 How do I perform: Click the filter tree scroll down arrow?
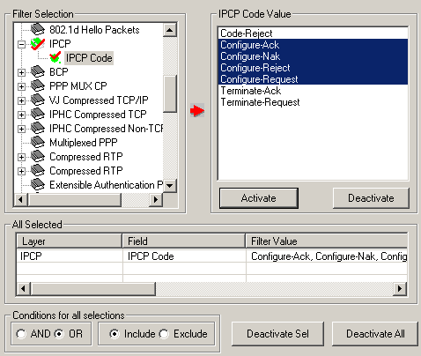click(x=170, y=186)
